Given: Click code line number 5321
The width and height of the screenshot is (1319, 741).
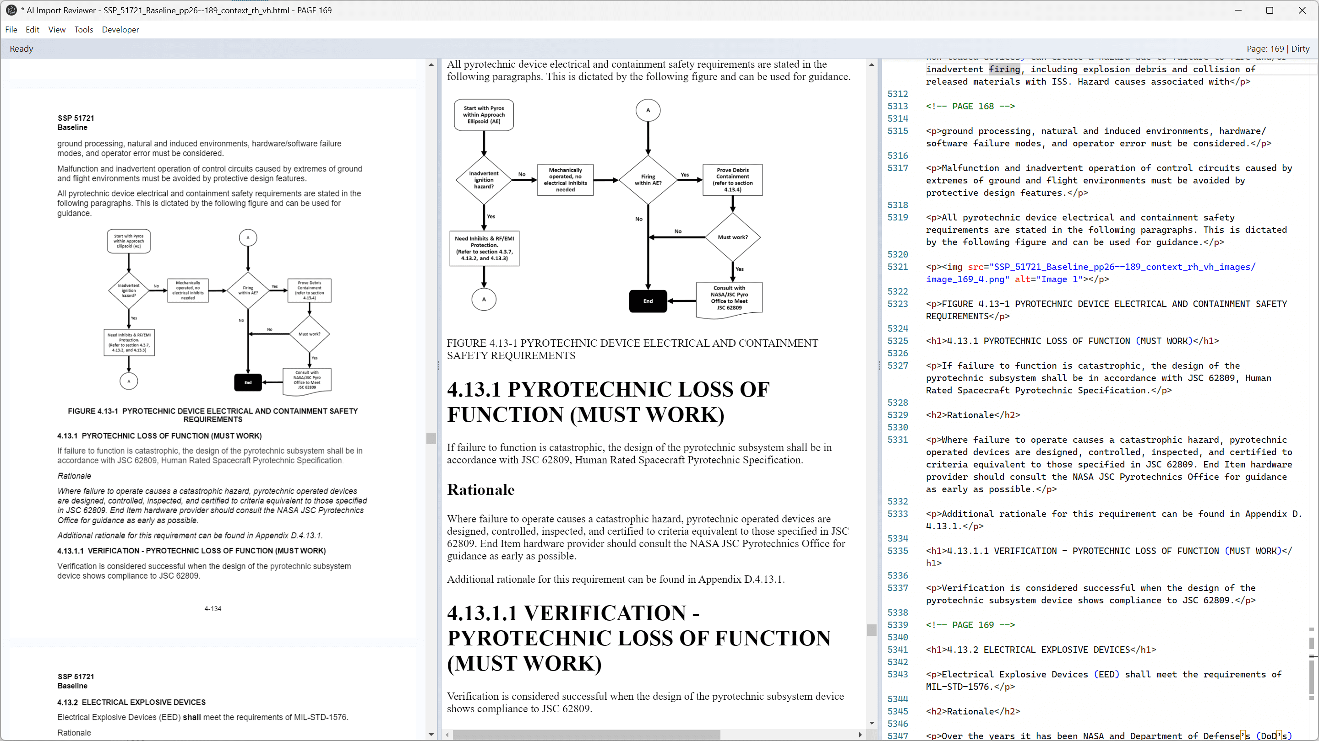Looking at the screenshot, I should (897, 266).
